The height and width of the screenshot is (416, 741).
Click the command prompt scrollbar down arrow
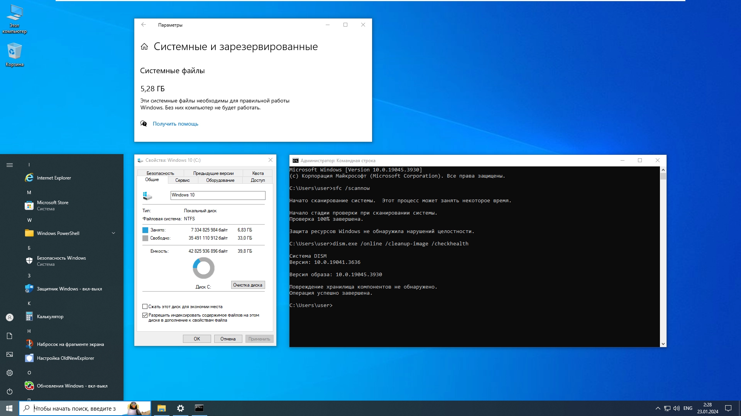pos(663,344)
